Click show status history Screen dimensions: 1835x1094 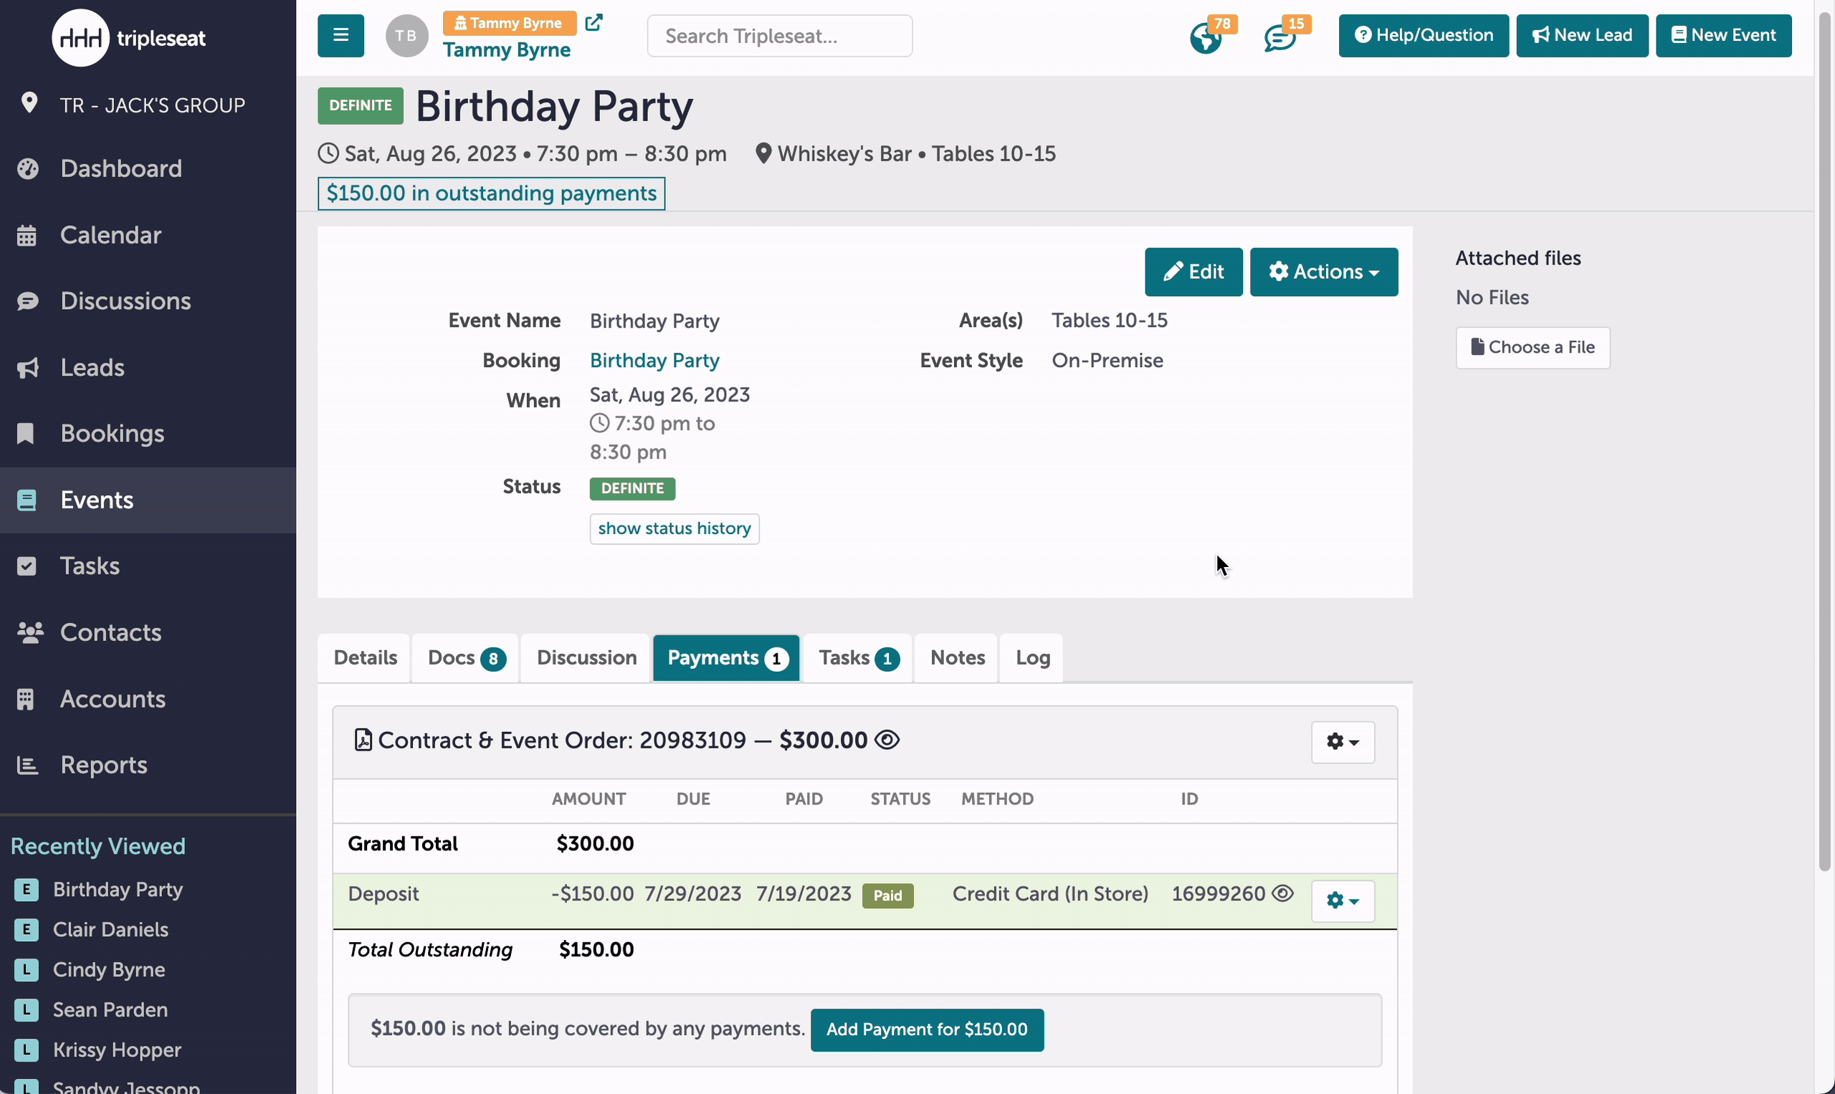point(675,528)
